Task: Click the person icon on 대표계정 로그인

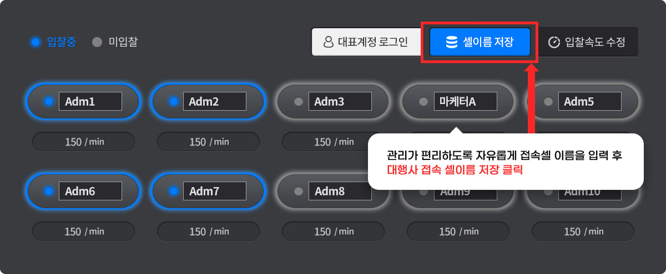Action: click(x=328, y=42)
